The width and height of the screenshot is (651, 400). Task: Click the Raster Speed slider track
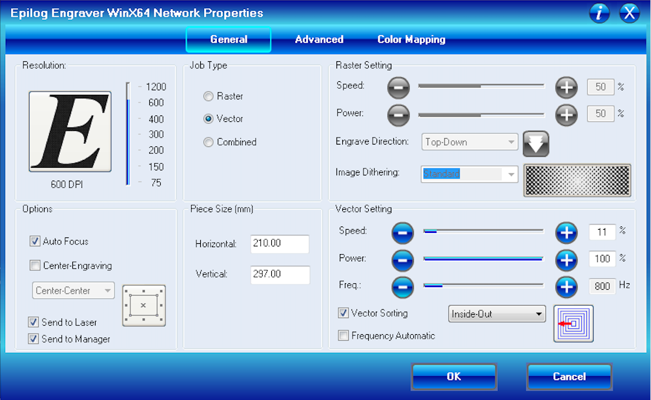coord(481,86)
